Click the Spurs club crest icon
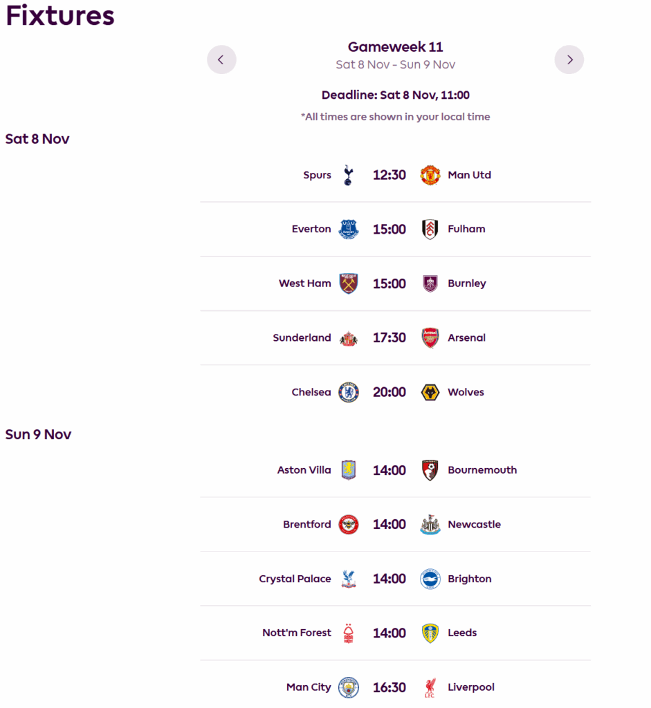The height and width of the screenshot is (708, 651). [348, 175]
